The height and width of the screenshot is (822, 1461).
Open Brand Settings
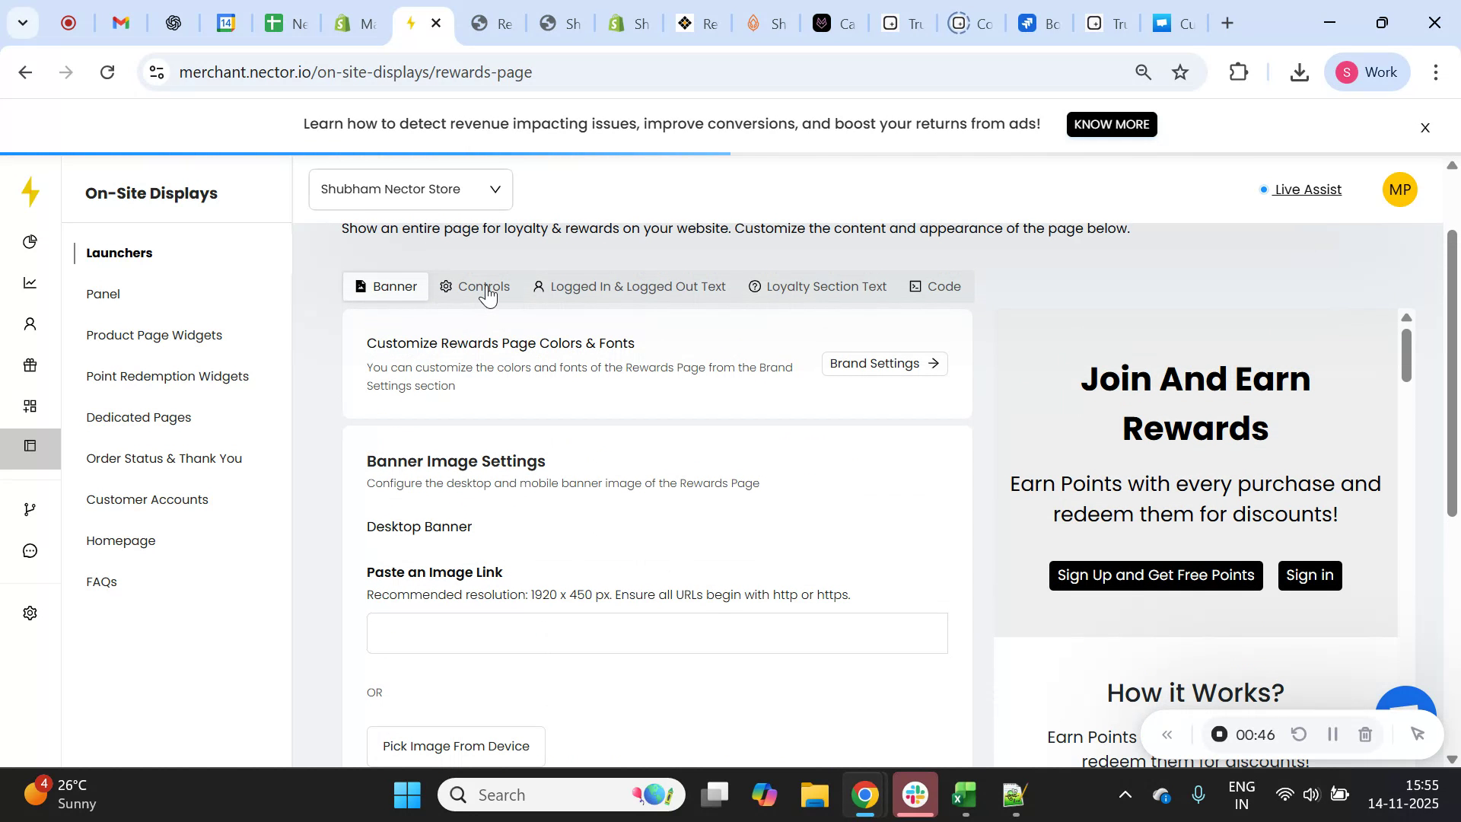(883, 363)
